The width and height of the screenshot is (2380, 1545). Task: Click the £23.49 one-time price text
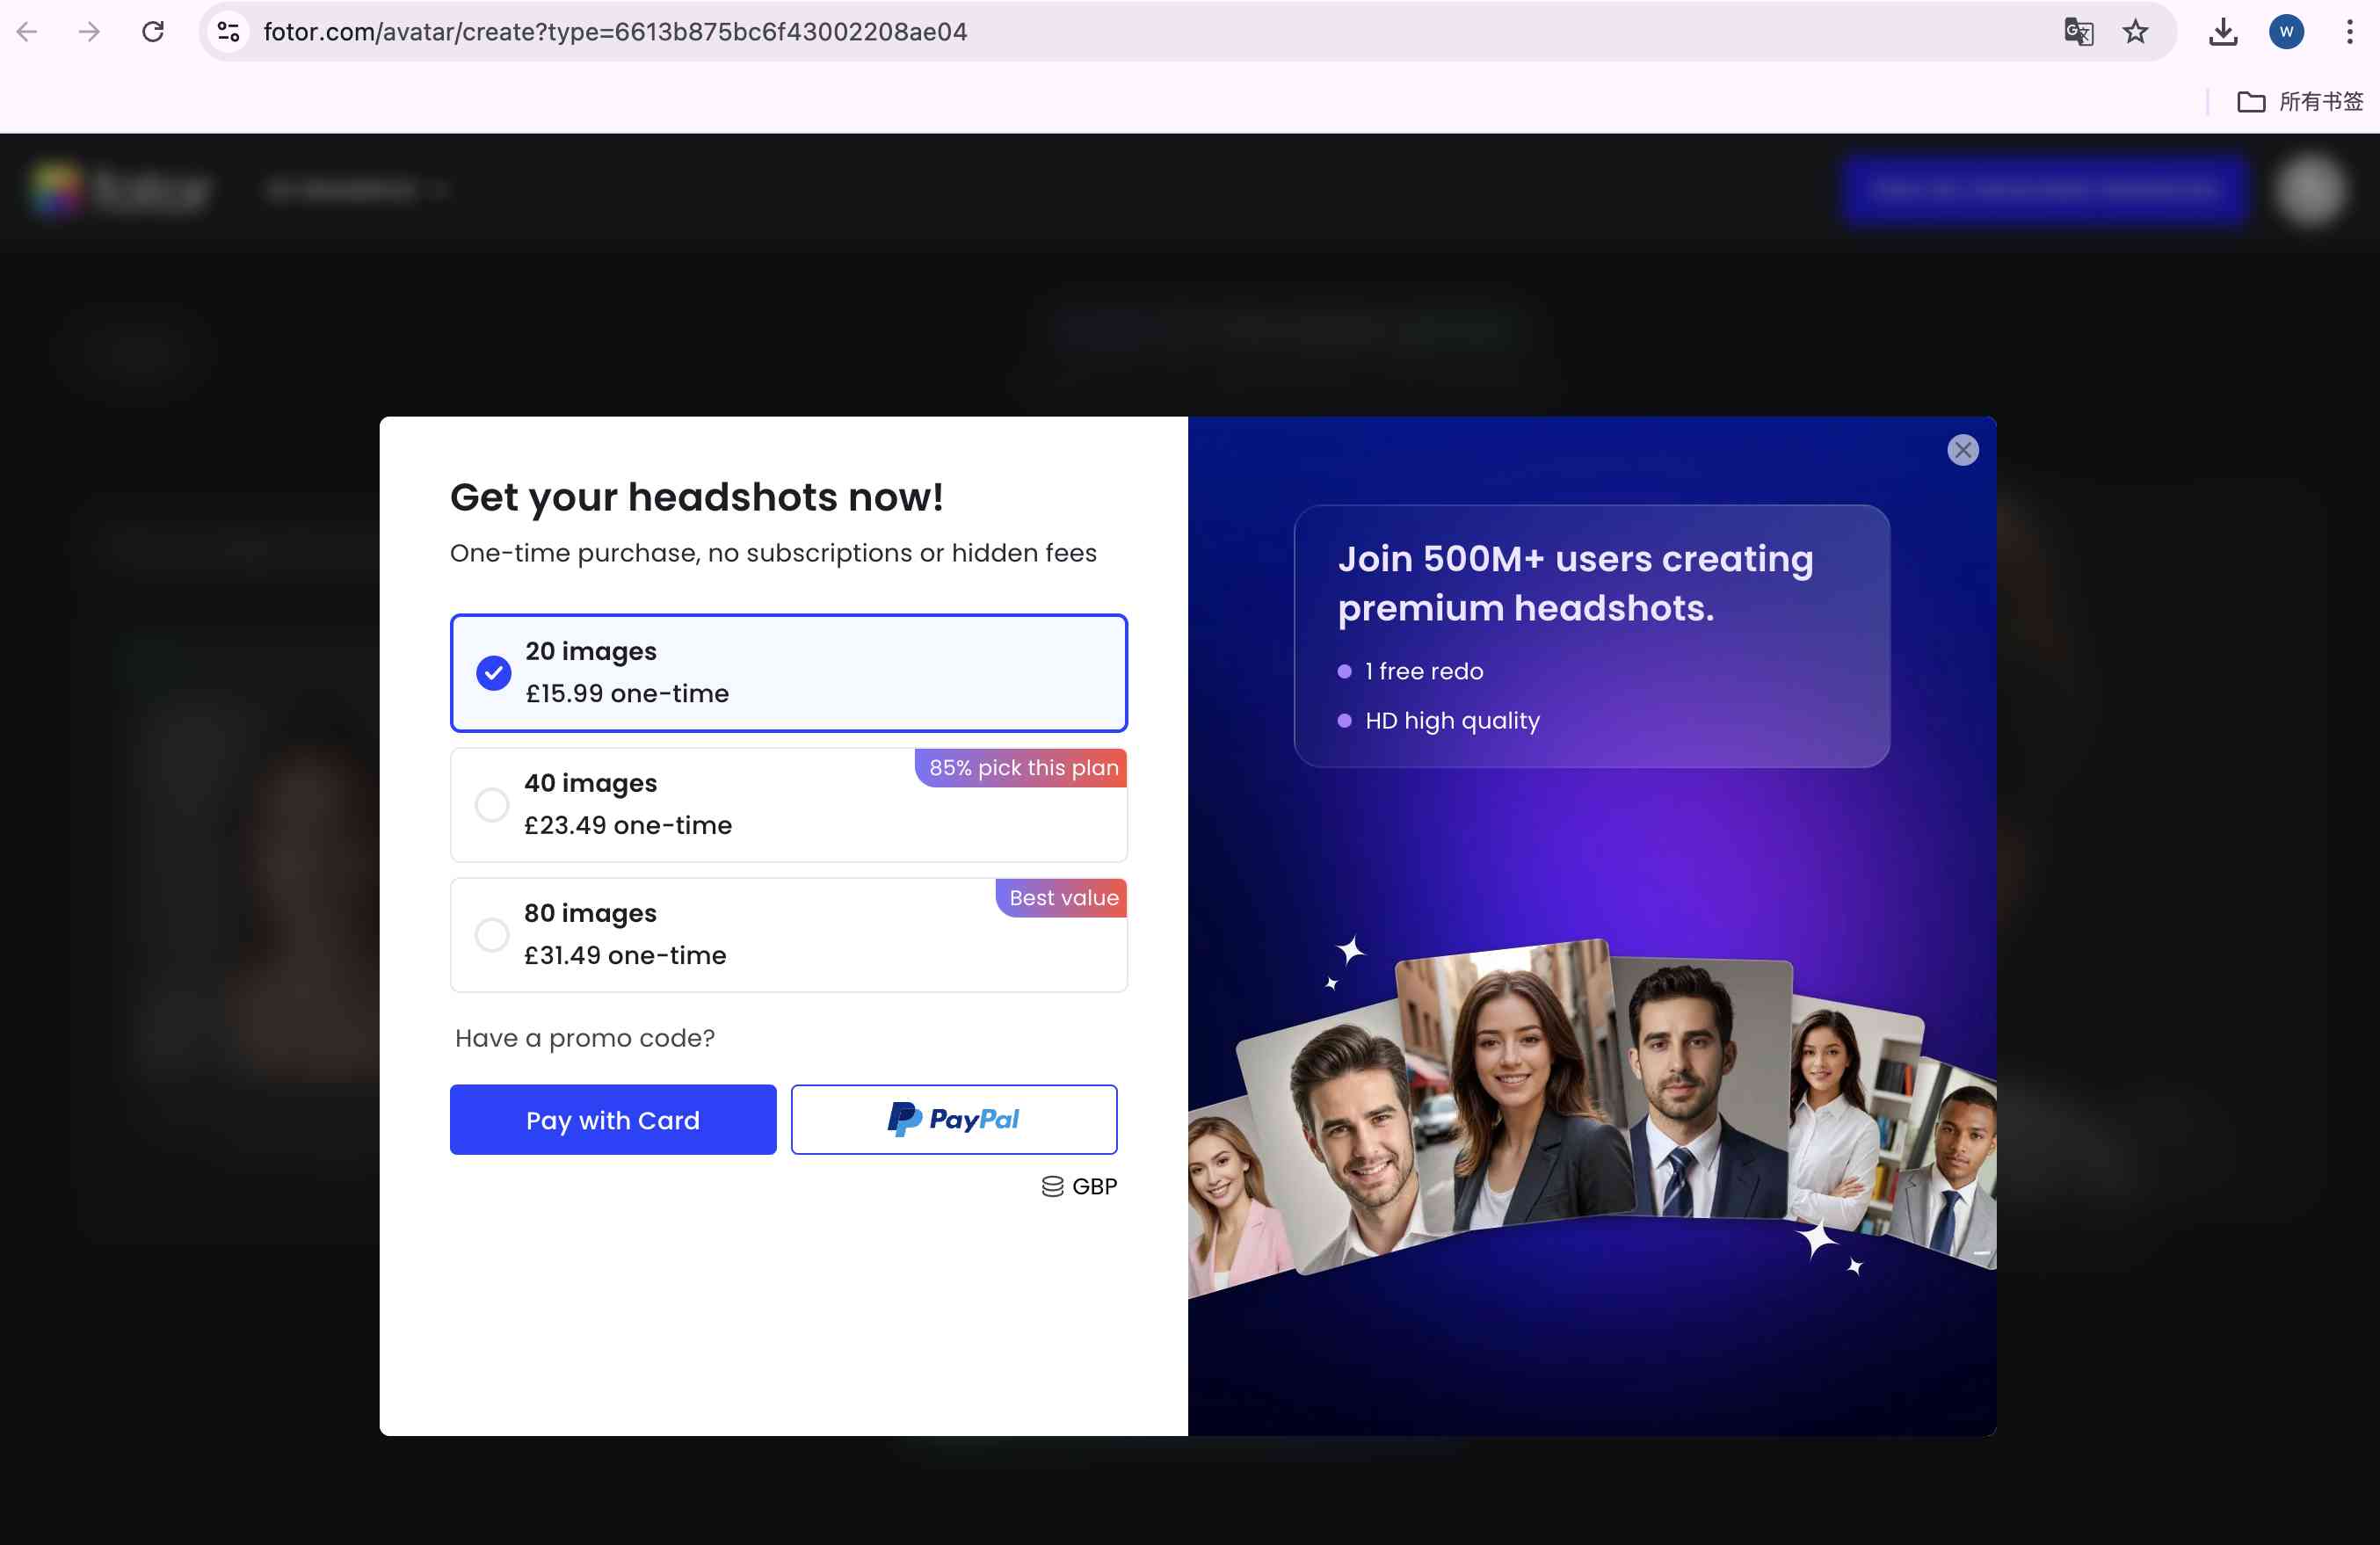click(x=628, y=826)
